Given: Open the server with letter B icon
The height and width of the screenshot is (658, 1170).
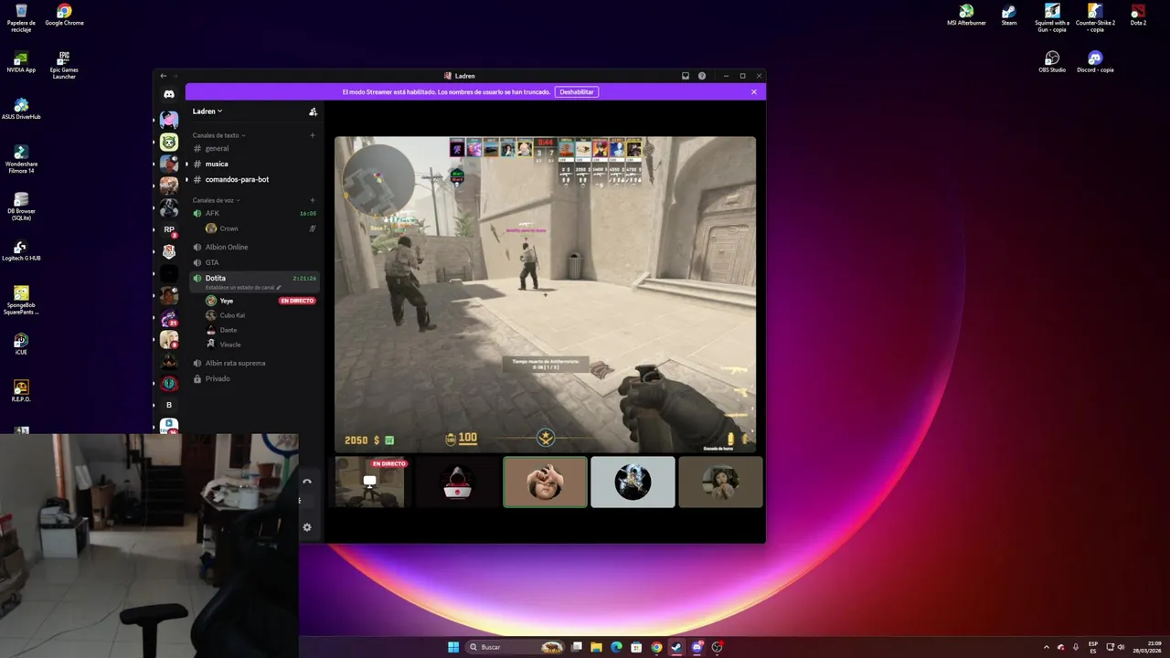Looking at the screenshot, I should (x=169, y=405).
